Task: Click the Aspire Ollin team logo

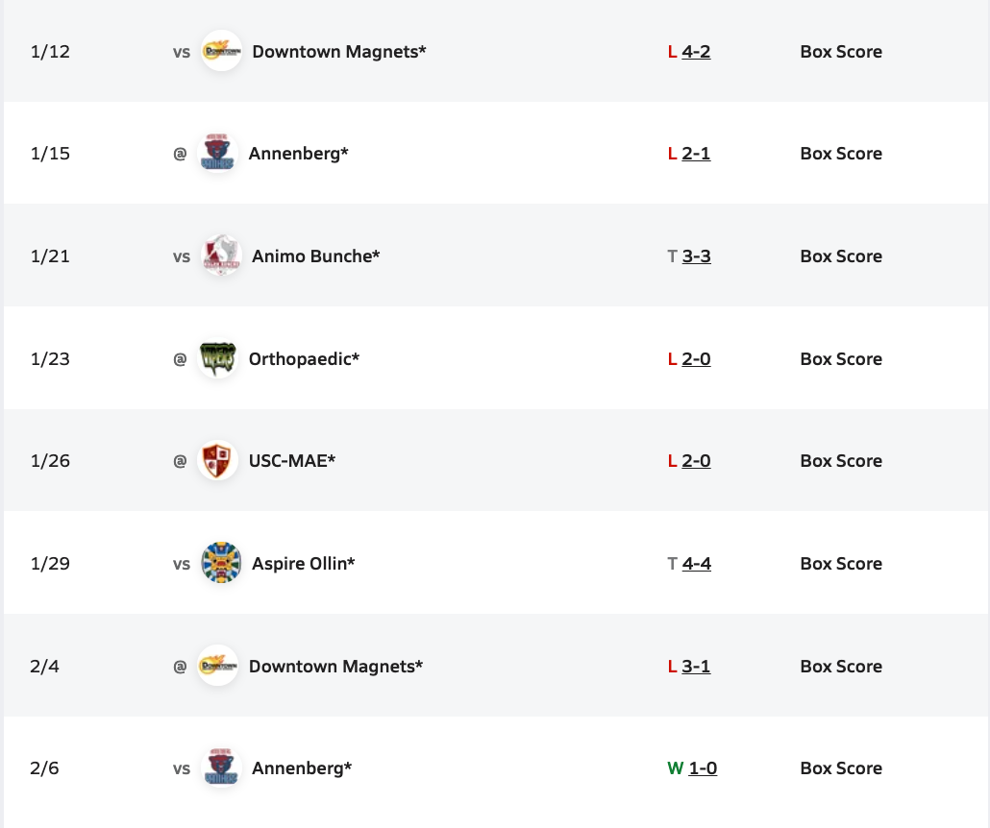Action: 221,564
